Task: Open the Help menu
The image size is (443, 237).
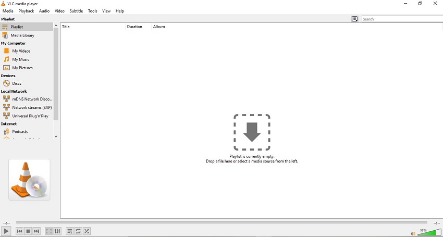Action: tap(119, 11)
